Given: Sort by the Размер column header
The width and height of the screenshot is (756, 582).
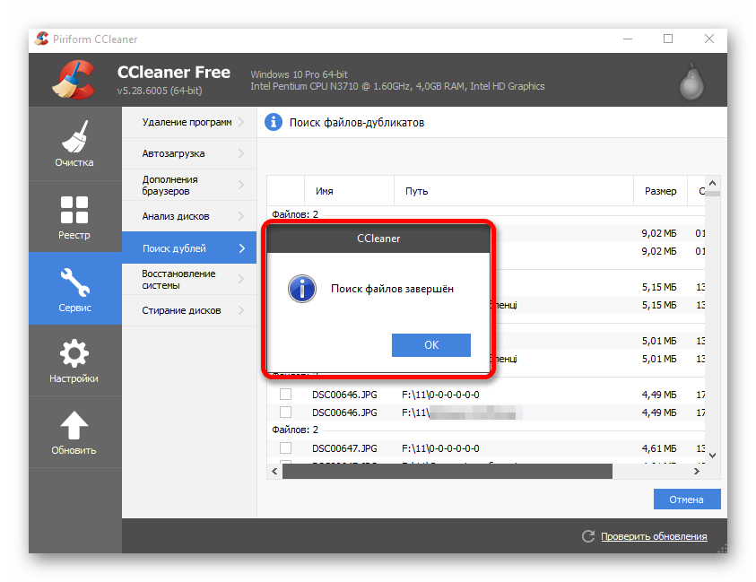Looking at the screenshot, I should [660, 191].
